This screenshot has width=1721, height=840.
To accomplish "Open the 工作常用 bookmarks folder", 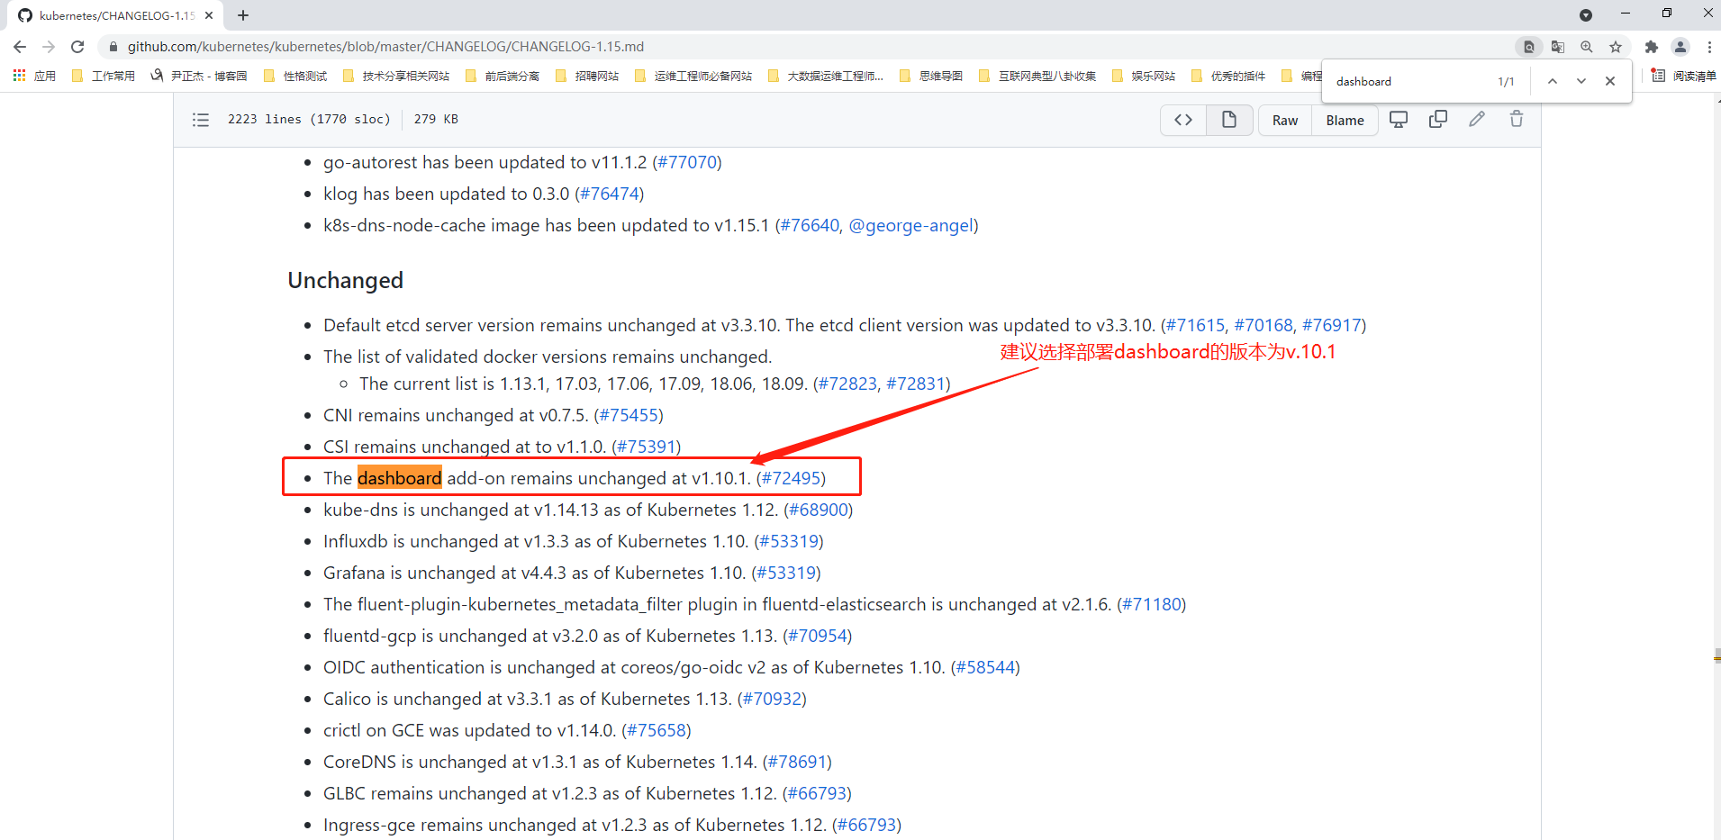I will point(104,76).
